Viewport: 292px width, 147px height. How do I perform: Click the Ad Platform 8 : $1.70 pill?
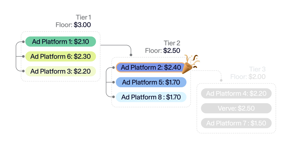click(x=151, y=97)
